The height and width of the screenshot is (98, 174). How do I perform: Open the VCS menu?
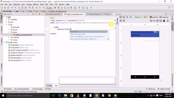point(56,4)
